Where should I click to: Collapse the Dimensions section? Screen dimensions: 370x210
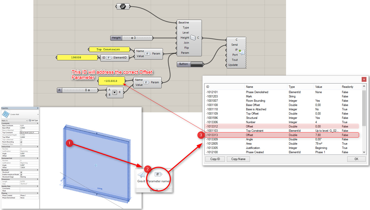(37, 179)
